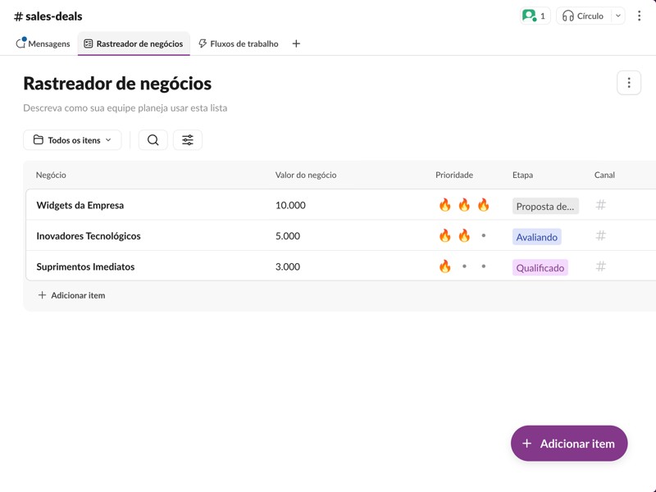Screen dimensions: 656x492
Task: Click the Canal column header
Action: 604,175
